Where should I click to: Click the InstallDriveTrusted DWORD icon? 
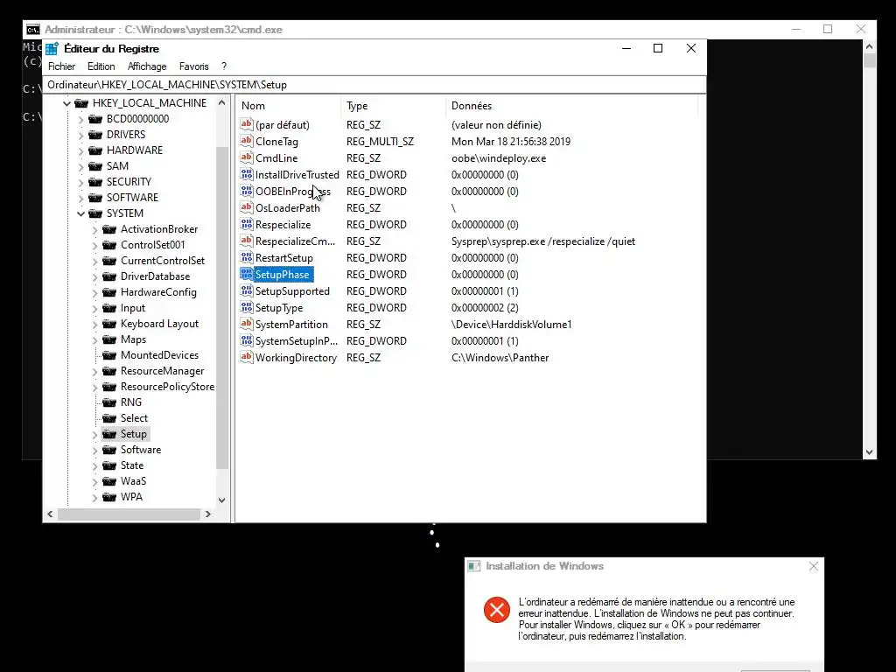click(x=246, y=174)
